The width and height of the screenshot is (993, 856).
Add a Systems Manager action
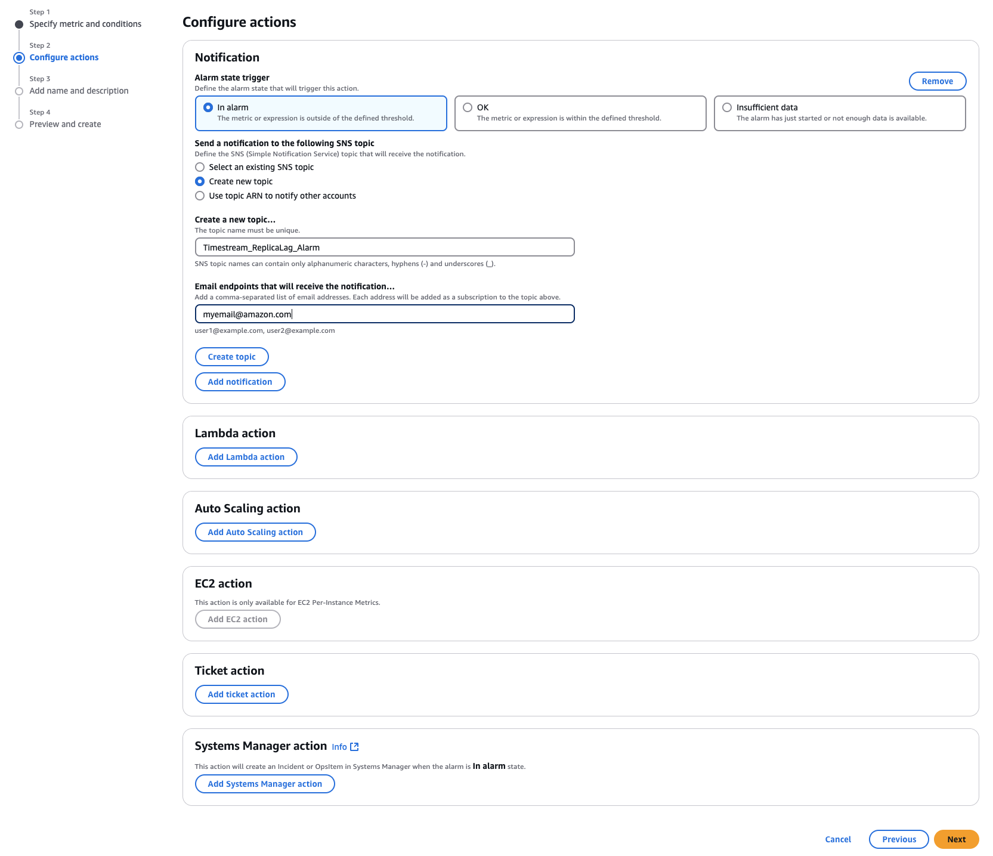click(264, 783)
